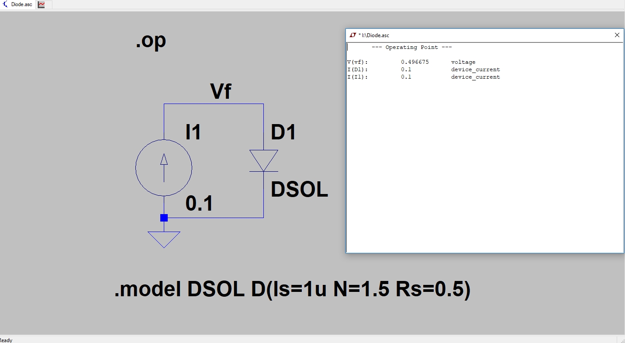The width and height of the screenshot is (625, 343).
Task: Click the results window title I:\Diode.asc
Action: pos(374,35)
